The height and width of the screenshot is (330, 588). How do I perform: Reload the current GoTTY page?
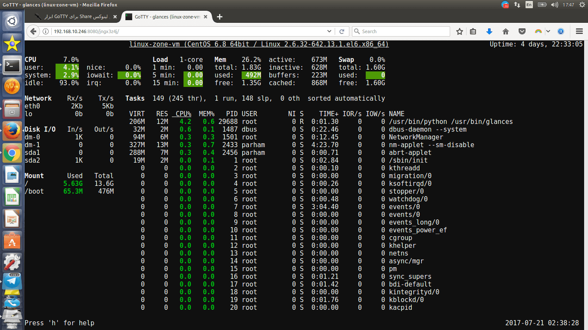[x=342, y=31]
